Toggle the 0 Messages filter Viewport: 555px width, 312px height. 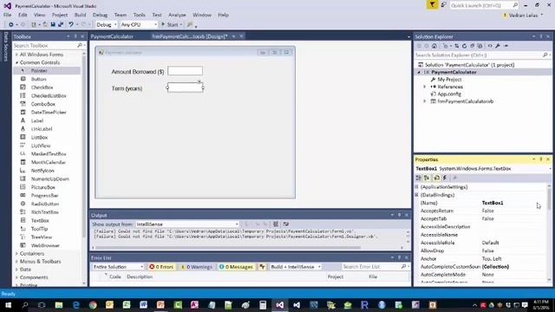(x=236, y=267)
